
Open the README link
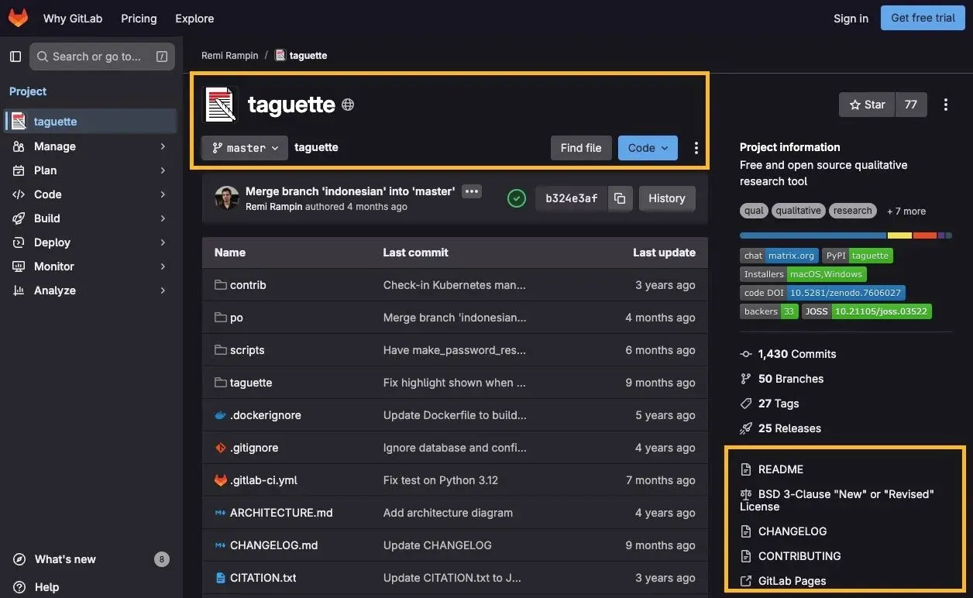[x=772, y=469]
